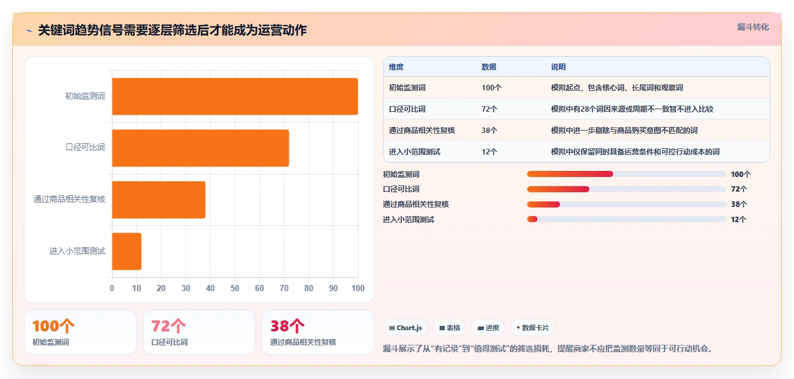Click the x-axis tick label 0
Viewport: 794px width, 379px height.
(x=112, y=288)
